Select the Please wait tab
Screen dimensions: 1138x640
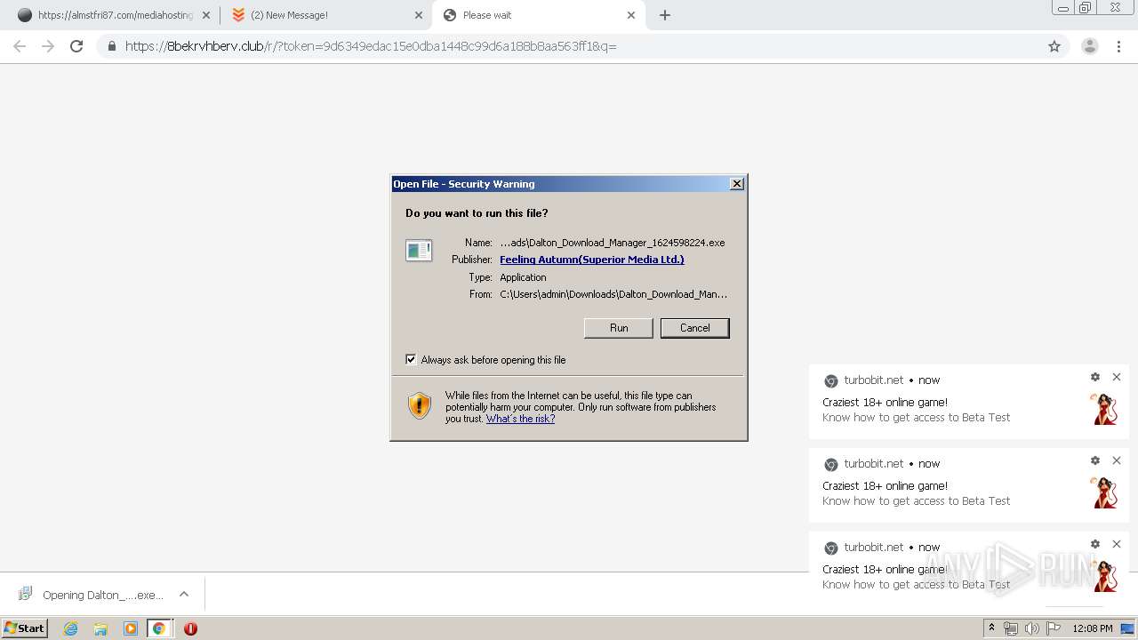[538, 15]
